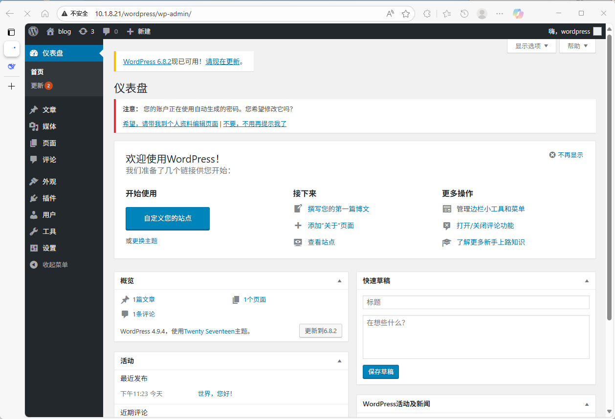Click browser back arrow button

coord(10,14)
